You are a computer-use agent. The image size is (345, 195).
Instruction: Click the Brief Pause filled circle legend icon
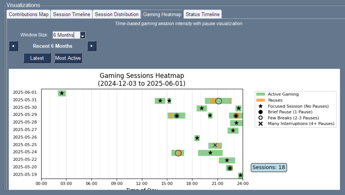(x=261, y=112)
